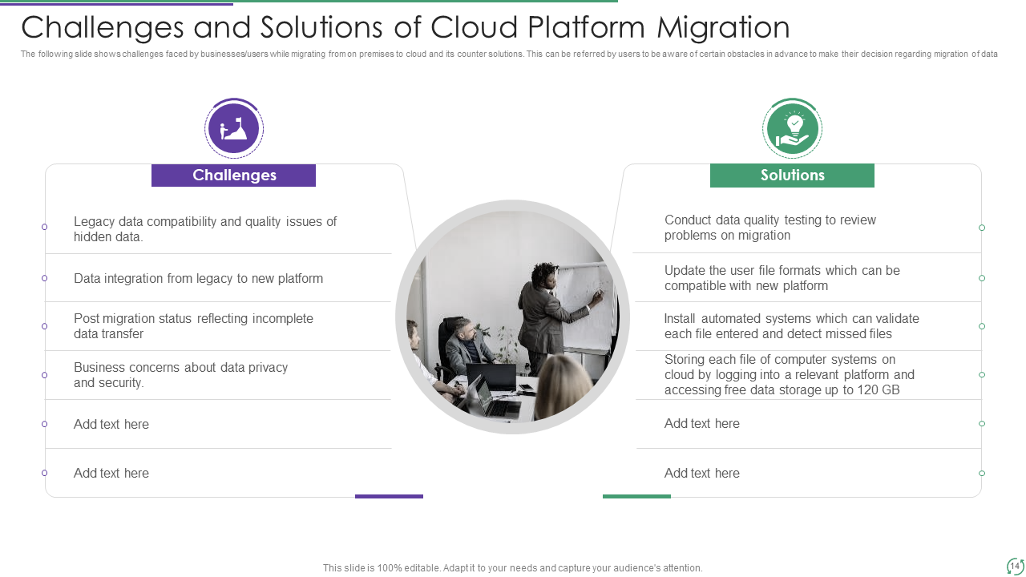Viewport: 1026px width, 577px height.
Task: Click the purple mountain flag challenges icon
Action: coord(234,128)
